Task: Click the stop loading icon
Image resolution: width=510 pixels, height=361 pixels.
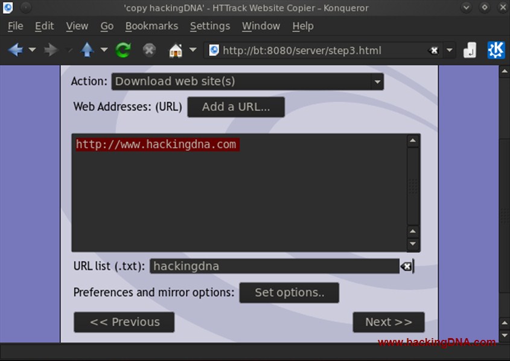Action: [x=149, y=49]
